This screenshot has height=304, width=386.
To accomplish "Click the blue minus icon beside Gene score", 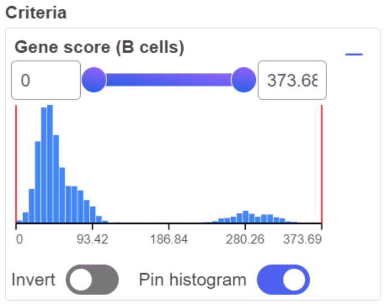I will (354, 54).
